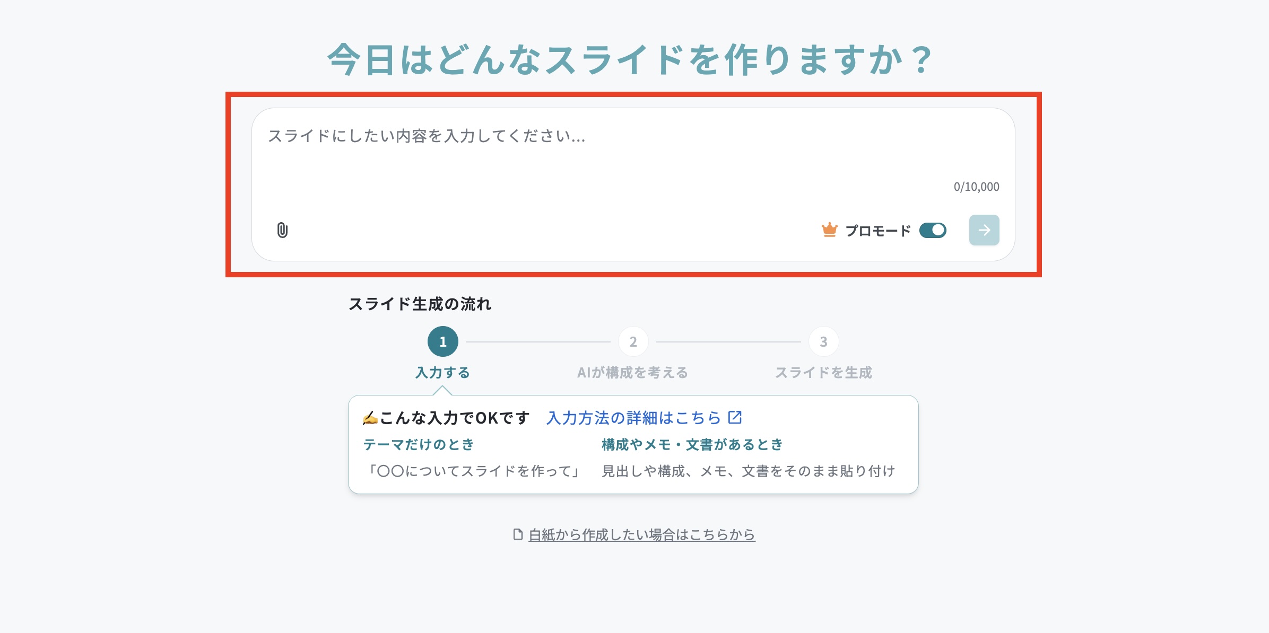Click the プロモード label text
This screenshot has width=1269, height=633.
[878, 231]
